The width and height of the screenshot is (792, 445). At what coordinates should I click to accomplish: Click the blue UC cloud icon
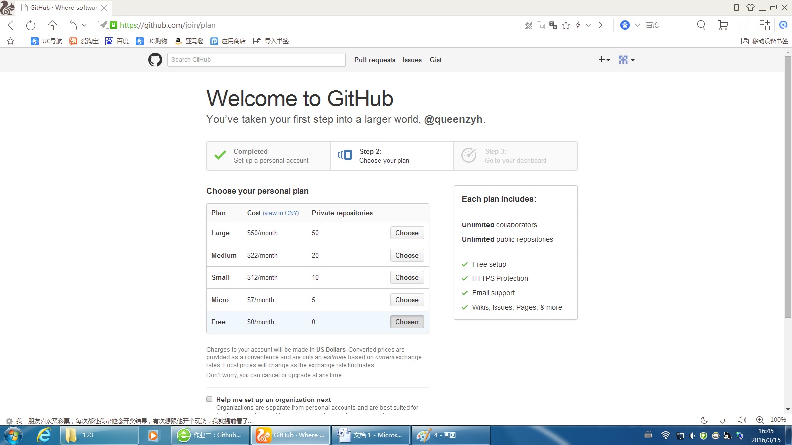click(783, 25)
